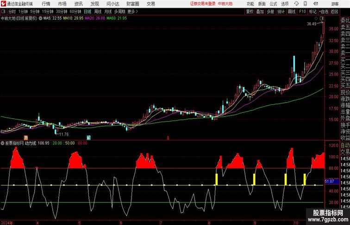
Task: Select the 多周期 tab
Action: point(119,12)
